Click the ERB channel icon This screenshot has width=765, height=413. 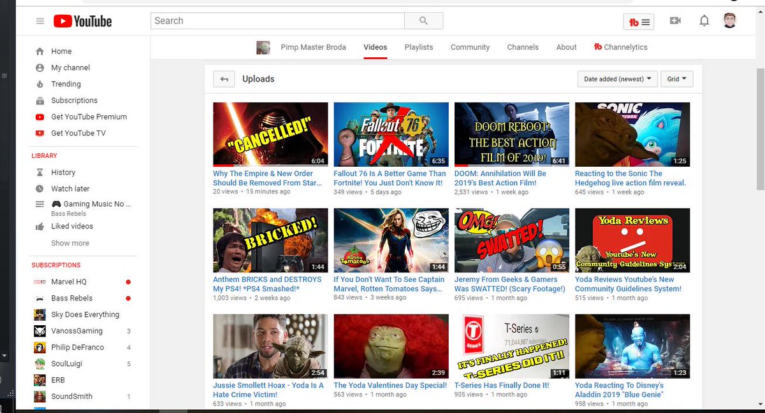[40, 380]
